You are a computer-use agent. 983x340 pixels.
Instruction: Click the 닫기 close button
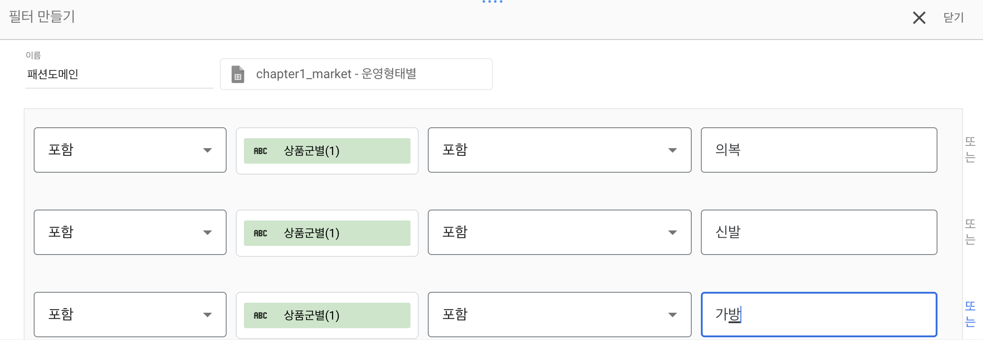pyautogui.click(x=953, y=18)
